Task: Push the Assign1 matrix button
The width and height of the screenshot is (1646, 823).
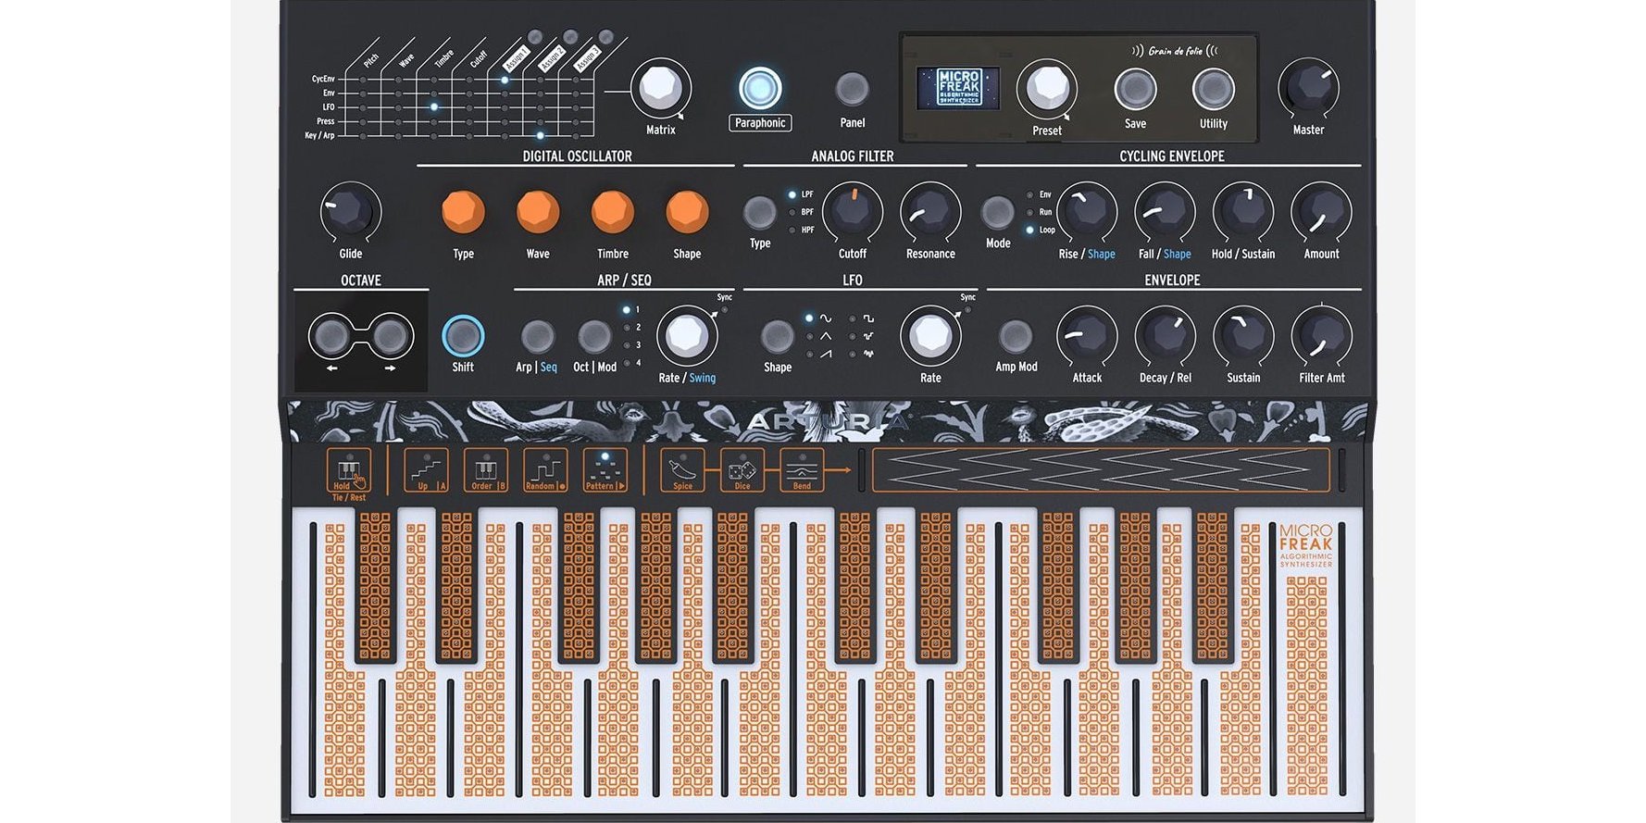Action: coord(534,37)
